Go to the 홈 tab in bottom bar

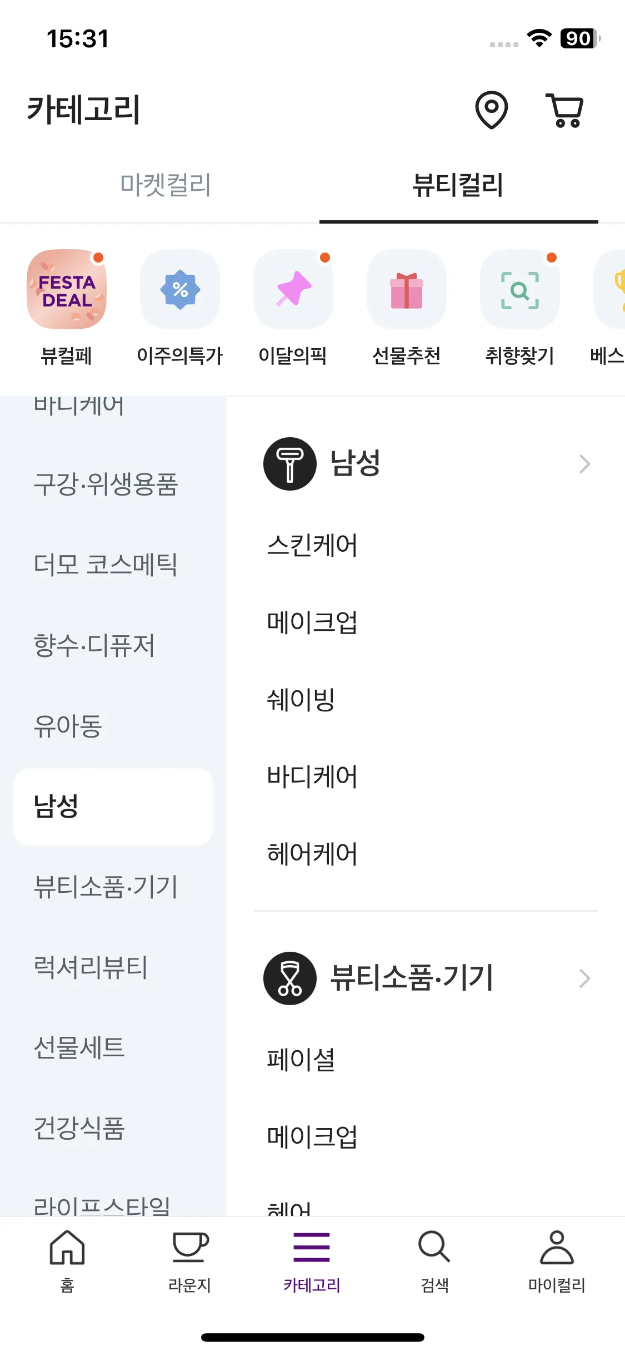[67, 1261]
